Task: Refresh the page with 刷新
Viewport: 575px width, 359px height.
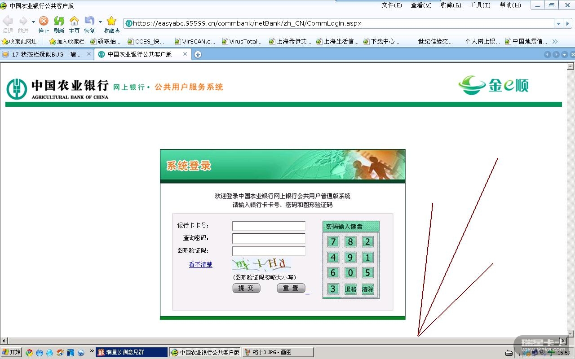Action: click(x=59, y=24)
